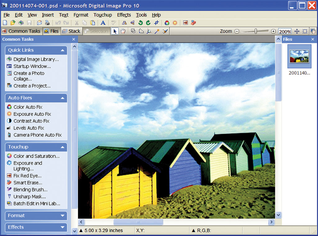Run Color Auto Fix

coord(28,107)
